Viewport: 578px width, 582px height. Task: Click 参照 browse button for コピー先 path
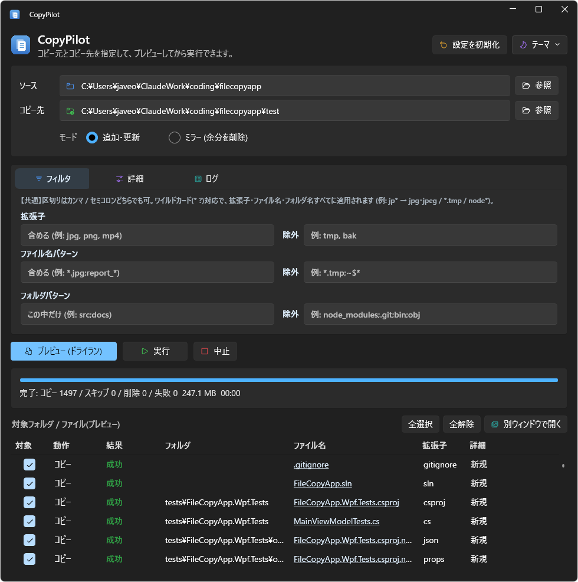537,110
